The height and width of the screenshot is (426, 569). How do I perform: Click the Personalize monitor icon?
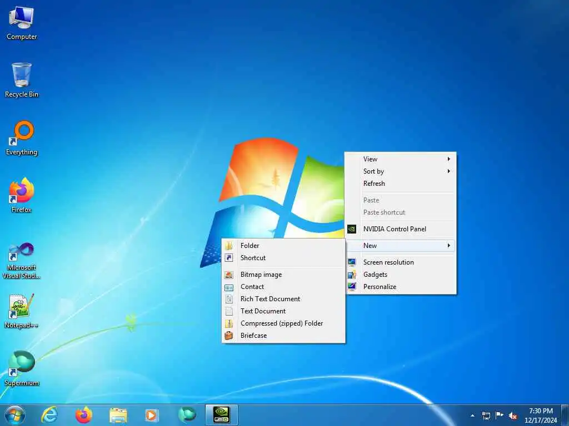352,287
